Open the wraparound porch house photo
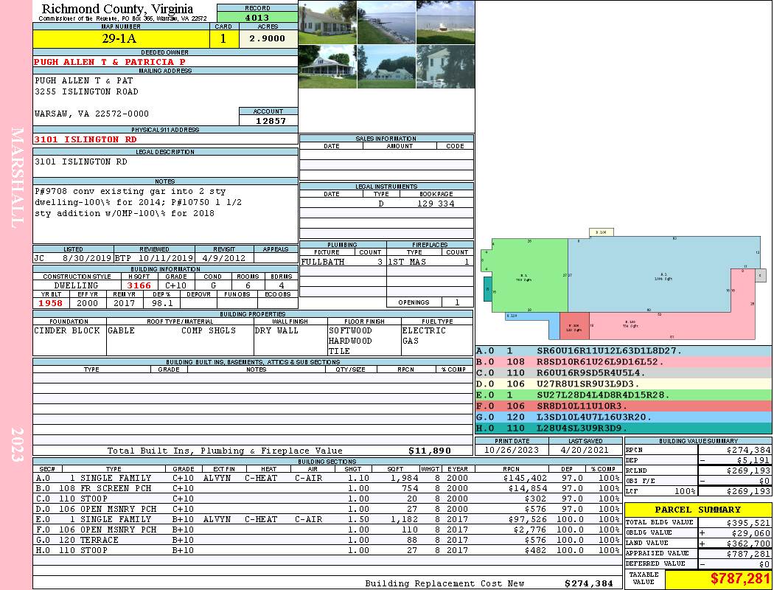Screen dimensions: 774x590 [x=327, y=66]
